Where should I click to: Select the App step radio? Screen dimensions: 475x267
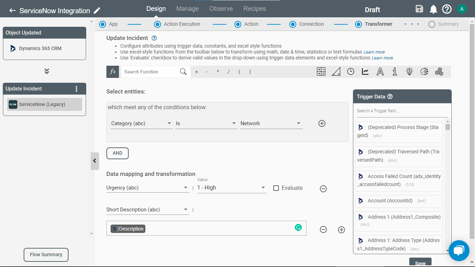point(102,24)
